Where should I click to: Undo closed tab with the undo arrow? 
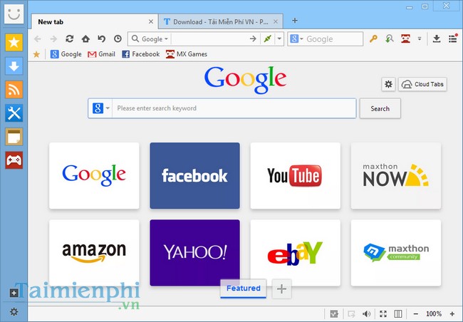(102, 38)
